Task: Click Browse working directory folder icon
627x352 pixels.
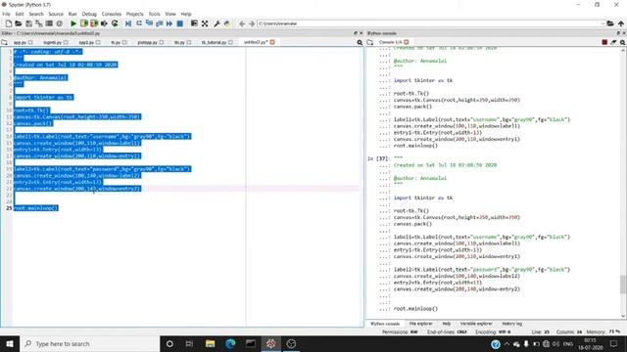Action: 610,23
